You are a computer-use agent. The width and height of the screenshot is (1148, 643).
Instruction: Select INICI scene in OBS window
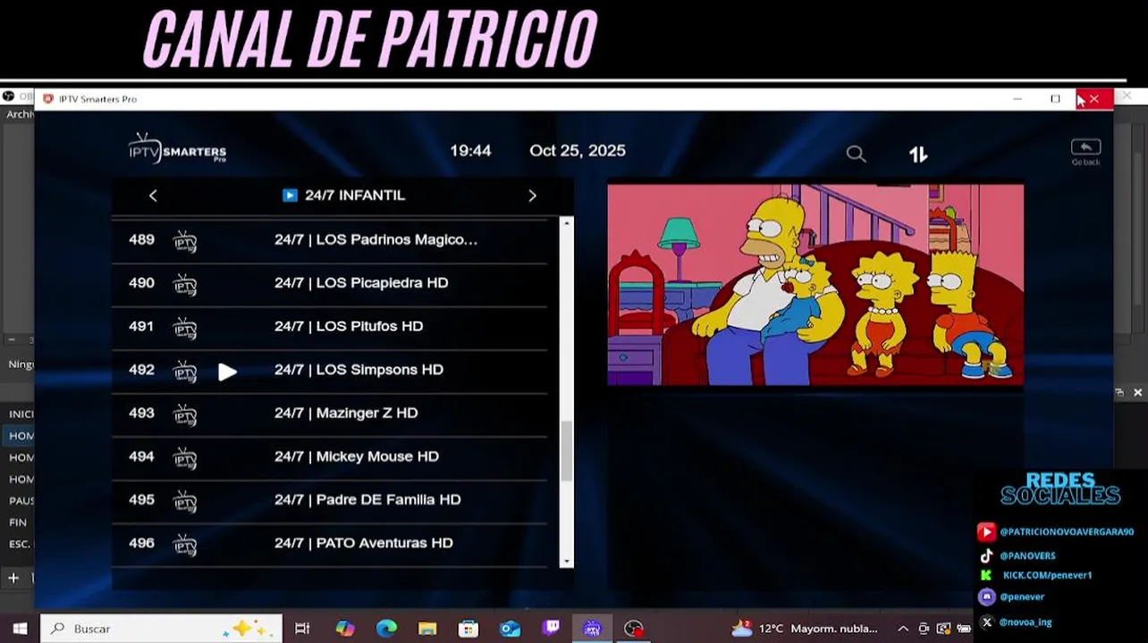pyautogui.click(x=21, y=414)
